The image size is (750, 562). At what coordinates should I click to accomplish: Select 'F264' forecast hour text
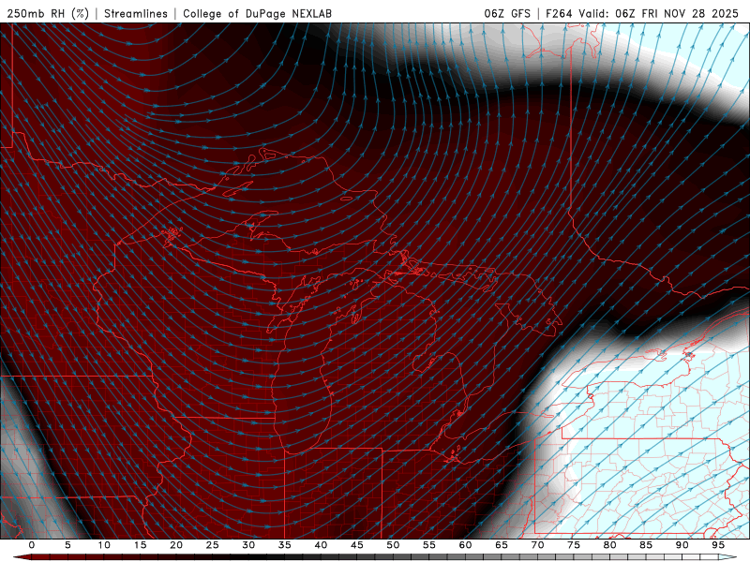pos(559,14)
